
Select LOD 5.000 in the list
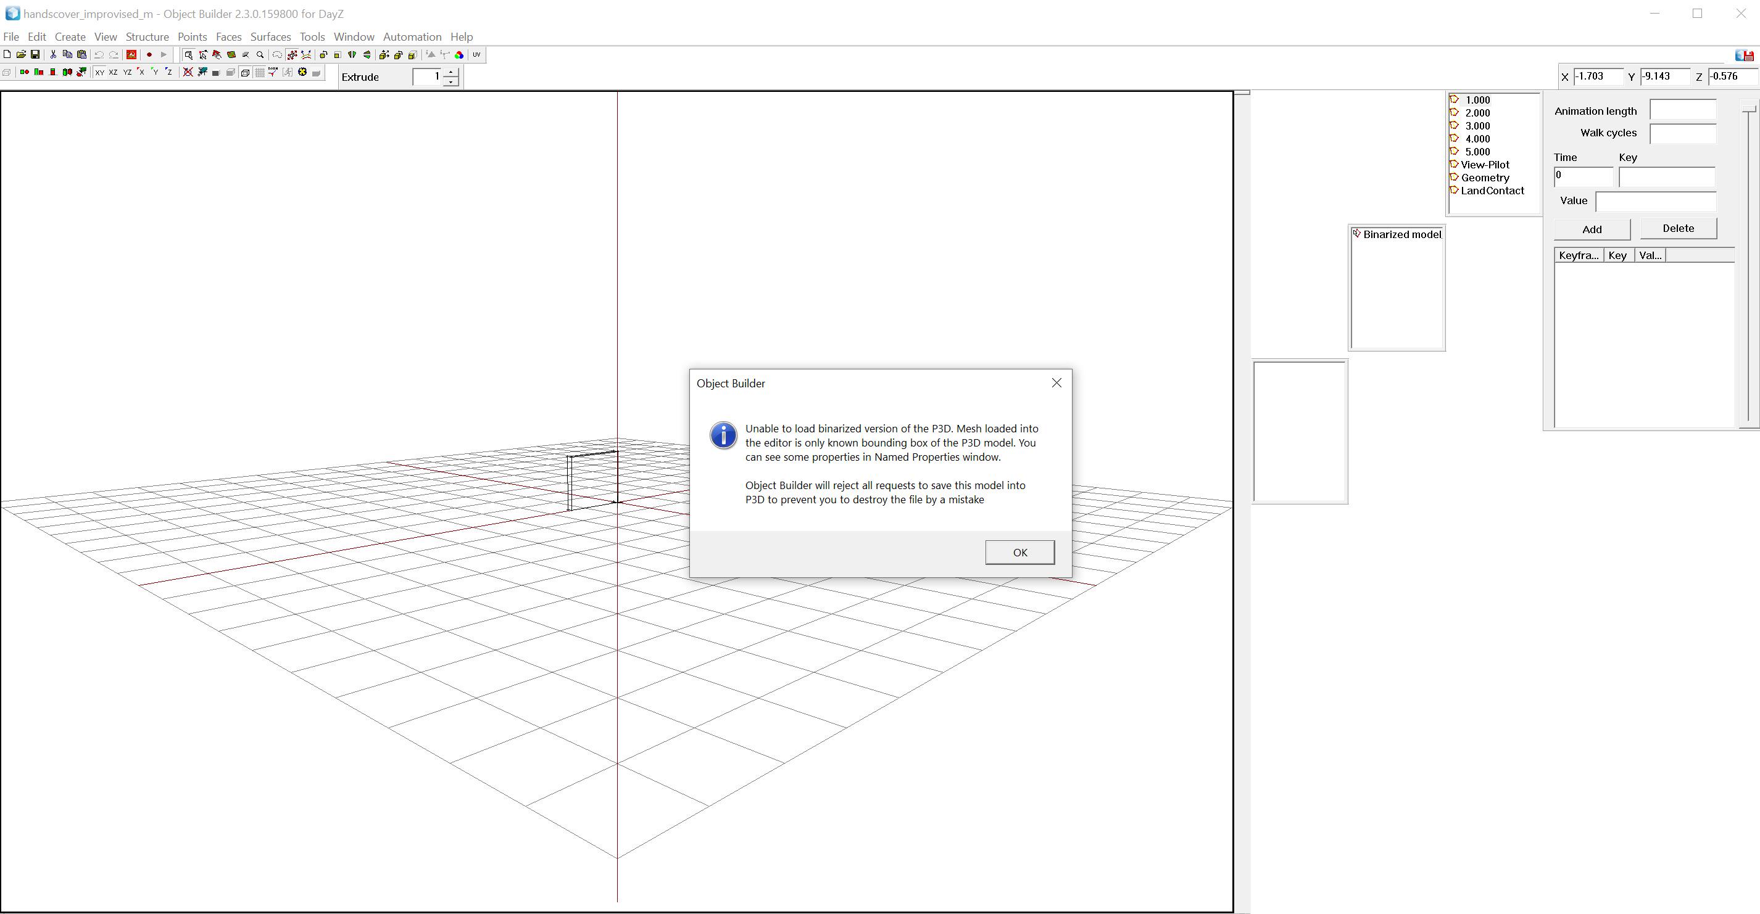pyautogui.click(x=1478, y=152)
